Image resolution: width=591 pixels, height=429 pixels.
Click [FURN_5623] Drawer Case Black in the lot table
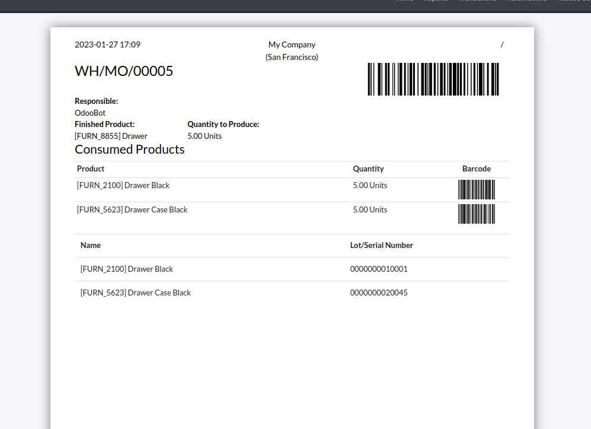135,293
